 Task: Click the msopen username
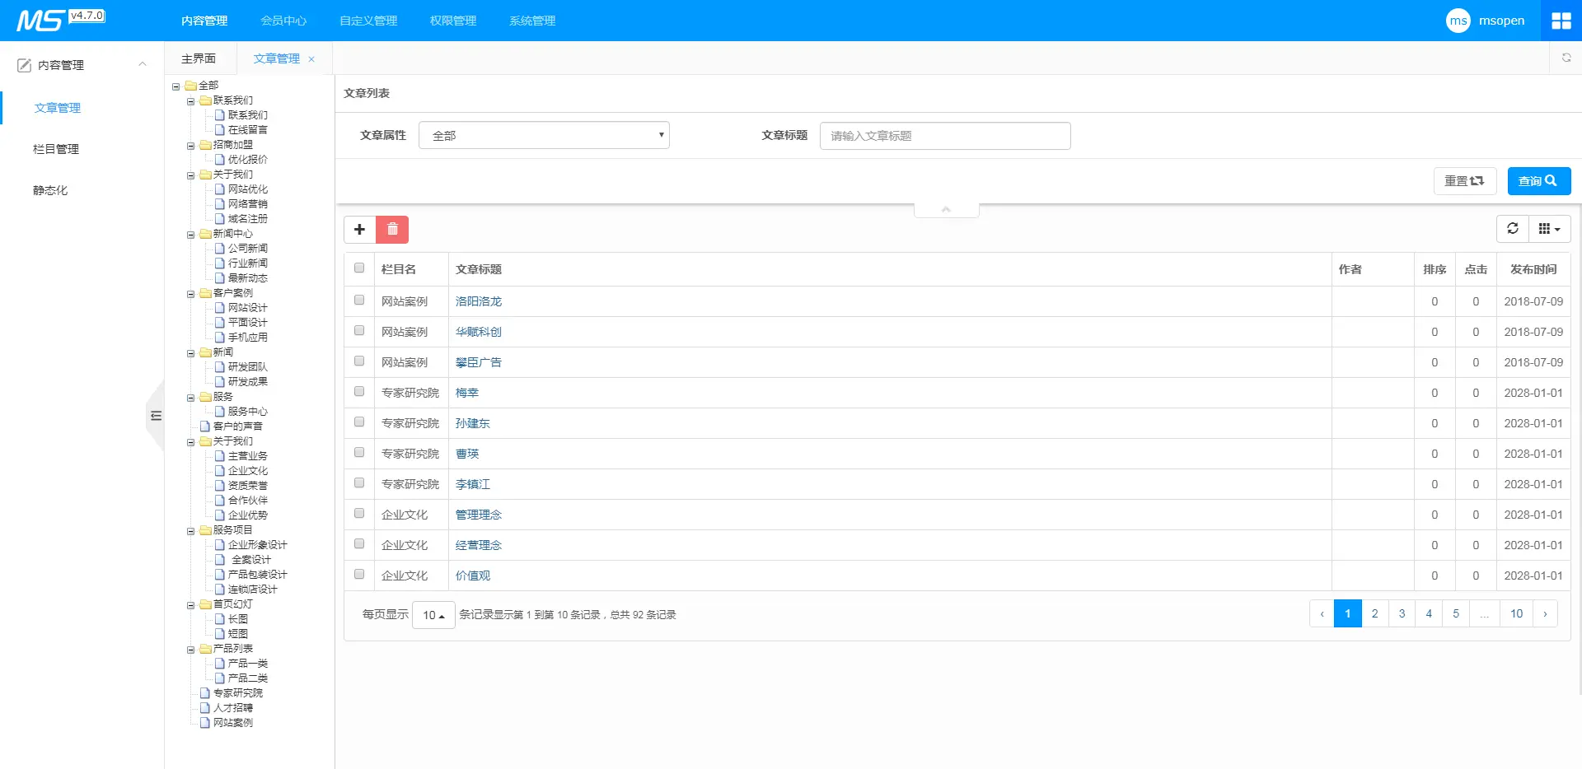coord(1501,21)
